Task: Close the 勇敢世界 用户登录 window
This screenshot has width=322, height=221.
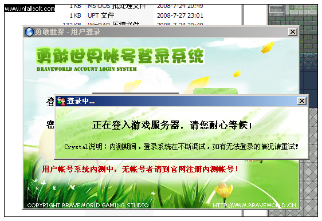Action: coord(293,32)
